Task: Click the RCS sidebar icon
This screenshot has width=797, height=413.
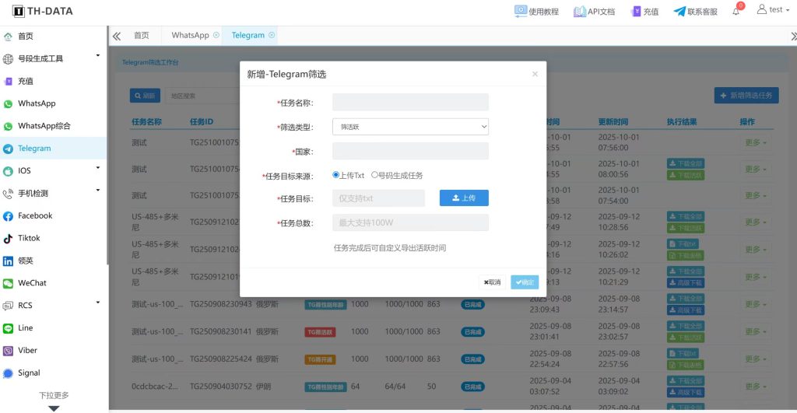Action: coord(8,306)
